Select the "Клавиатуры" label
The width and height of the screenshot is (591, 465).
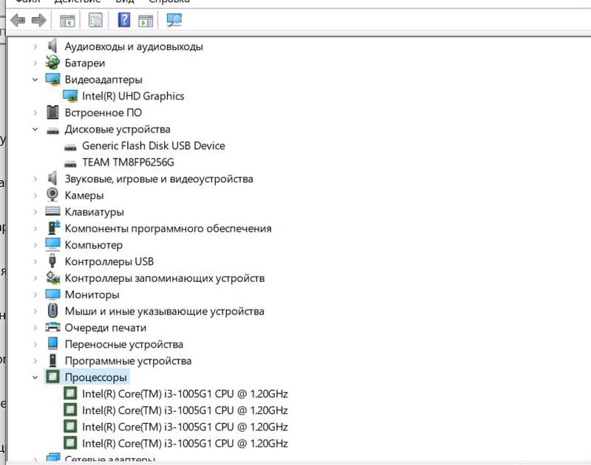click(x=95, y=213)
